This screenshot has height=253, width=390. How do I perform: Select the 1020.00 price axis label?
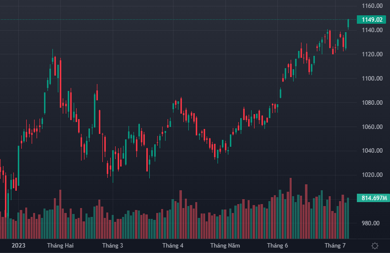(372, 175)
